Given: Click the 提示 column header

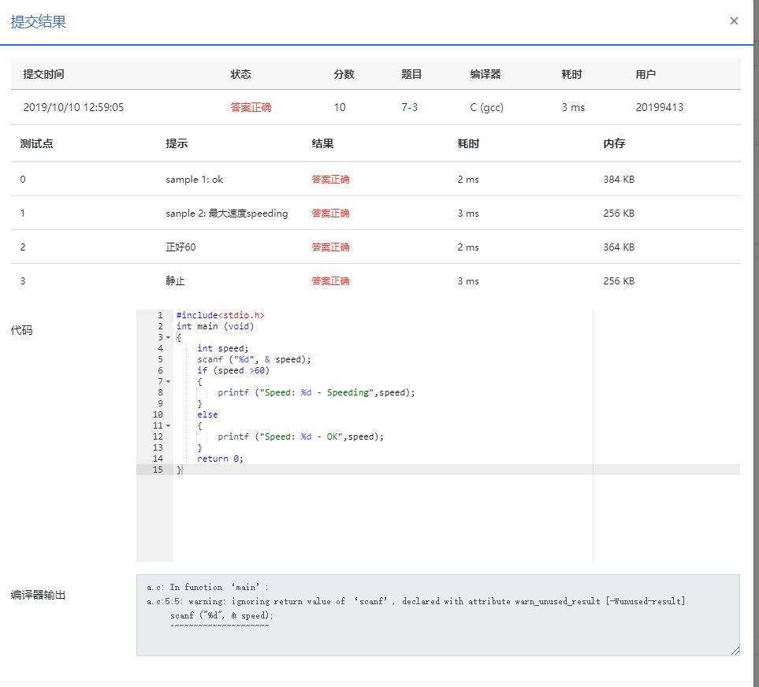Looking at the screenshot, I should tap(177, 143).
